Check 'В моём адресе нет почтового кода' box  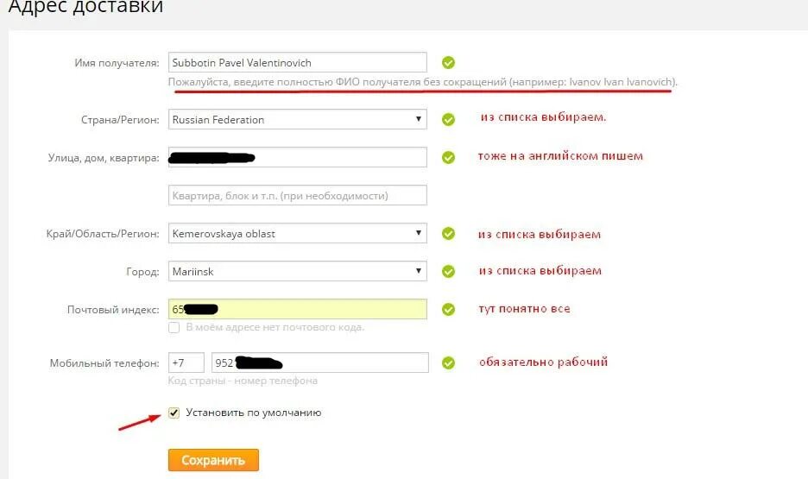tap(174, 328)
